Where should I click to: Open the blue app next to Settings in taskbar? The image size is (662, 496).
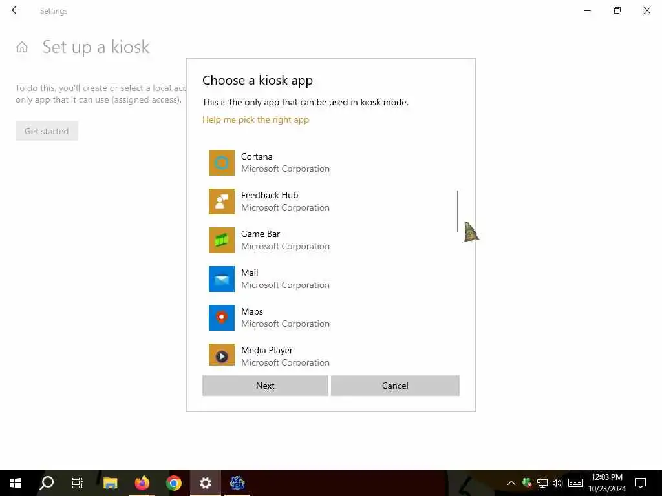click(237, 483)
